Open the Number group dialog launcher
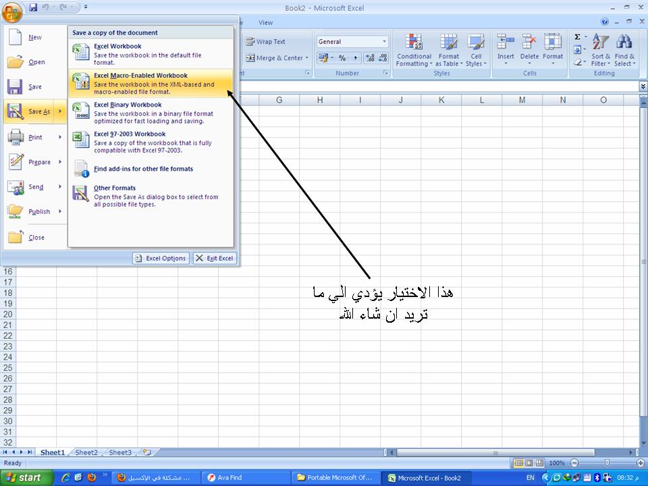This screenshot has width=648, height=486. click(x=385, y=73)
